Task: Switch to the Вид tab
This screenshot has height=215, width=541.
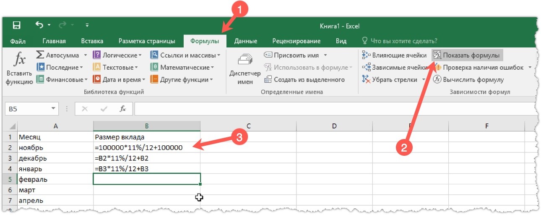Action: [341, 41]
